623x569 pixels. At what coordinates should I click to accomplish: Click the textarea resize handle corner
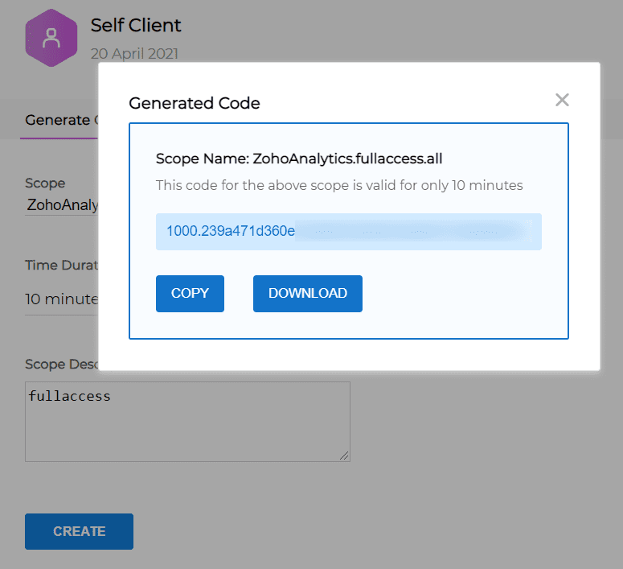(x=344, y=456)
